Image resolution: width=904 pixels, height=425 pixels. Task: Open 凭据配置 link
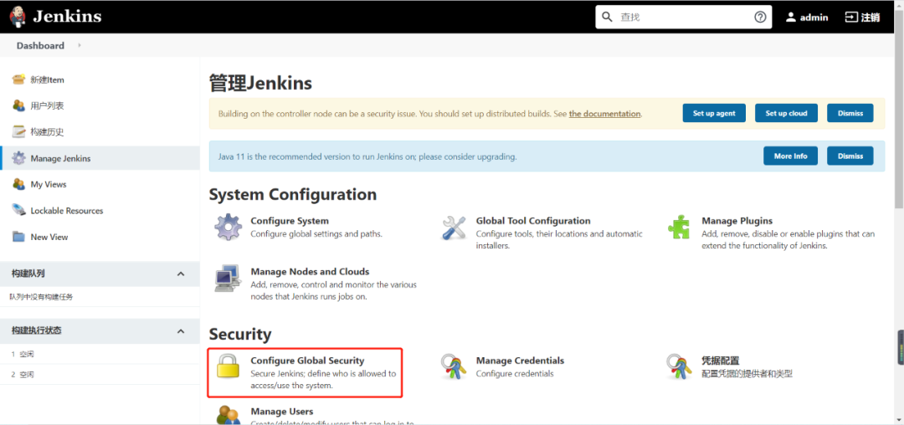coord(720,361)
